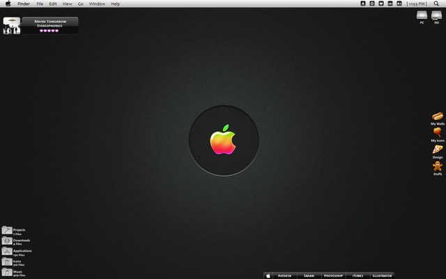Open the Design pizza slice icon
Image resolution: width=446 pixels, height=279 pixels.
[438, 149]
